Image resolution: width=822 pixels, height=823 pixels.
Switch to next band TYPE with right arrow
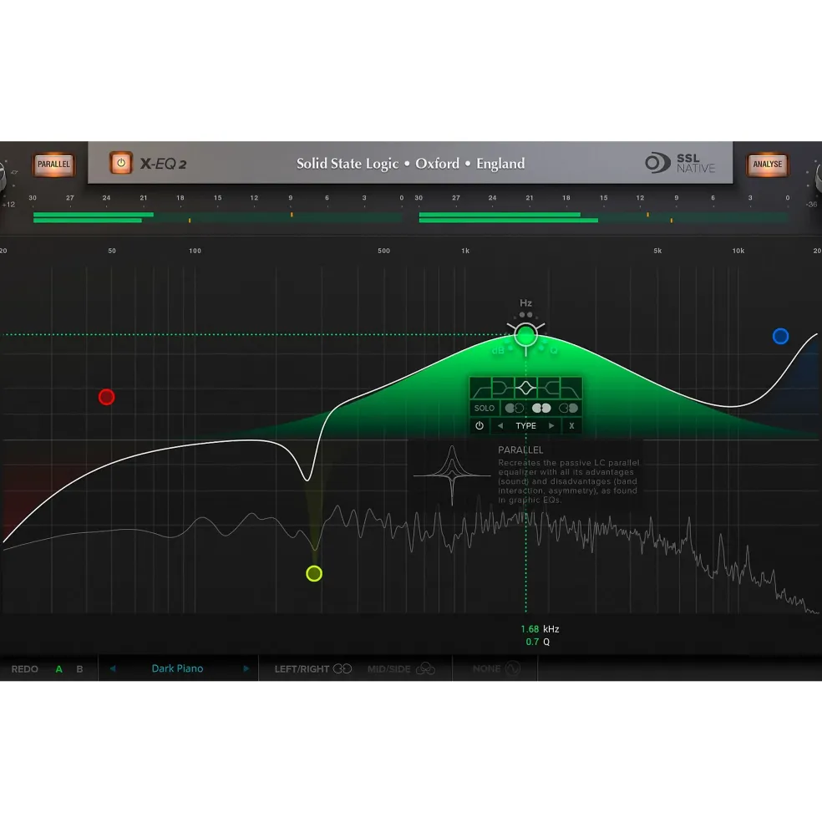(551, 425)
